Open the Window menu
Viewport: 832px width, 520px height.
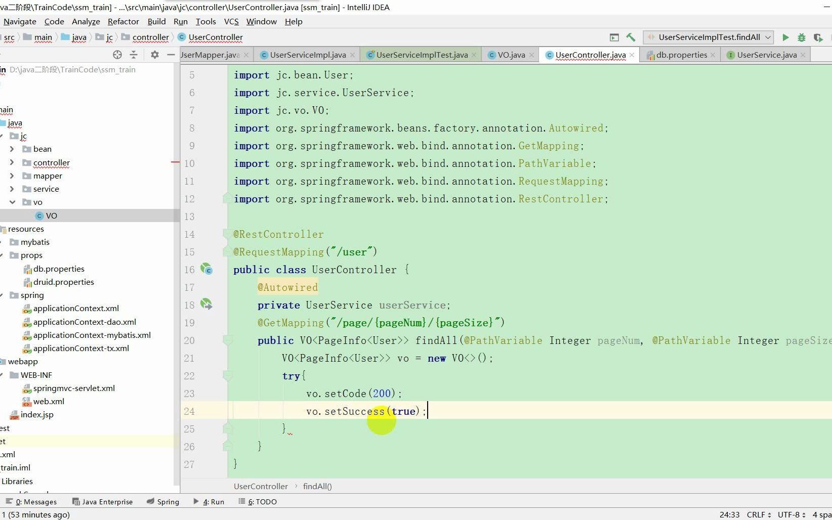(261, 21)
